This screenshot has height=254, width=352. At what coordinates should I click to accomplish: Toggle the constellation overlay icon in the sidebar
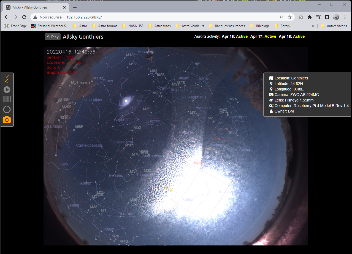[x=7, y=79]
